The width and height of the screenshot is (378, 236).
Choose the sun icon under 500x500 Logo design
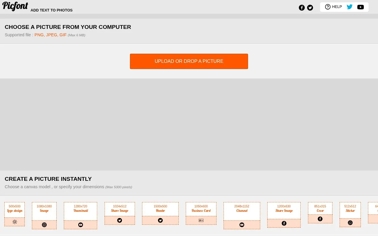[x=15, y=222]
